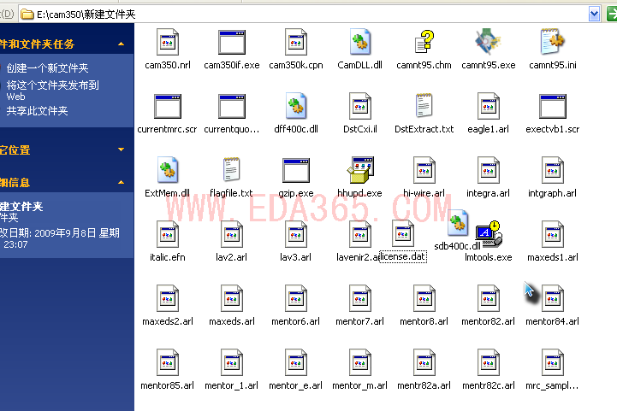Select the lmtools.exe application icon

point(489,234)
